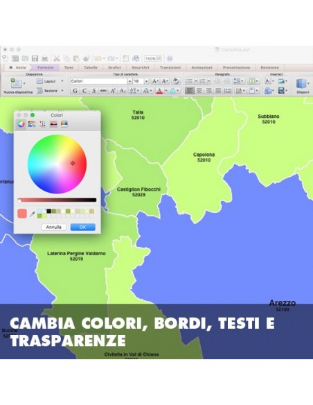Click the current salmon color swatch
This screenshot has width=313, height=405.
pyautogui.click(x=22, y=214)
